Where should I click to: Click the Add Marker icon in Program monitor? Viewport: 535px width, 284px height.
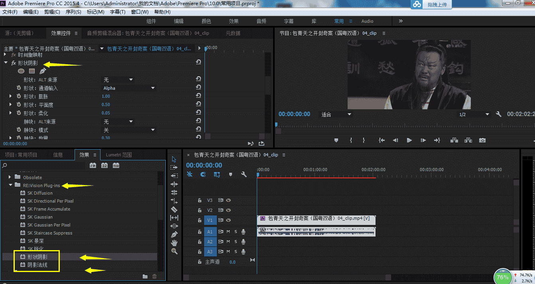point(336,140)
